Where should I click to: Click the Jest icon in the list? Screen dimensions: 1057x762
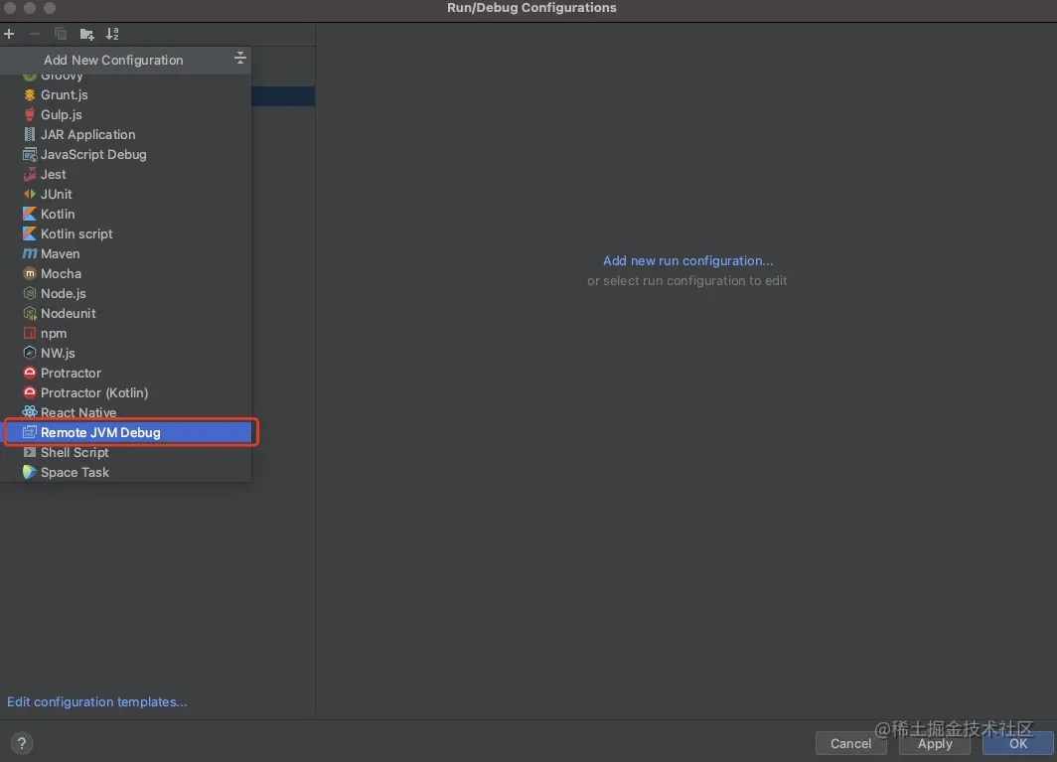[x=30, y=175]
